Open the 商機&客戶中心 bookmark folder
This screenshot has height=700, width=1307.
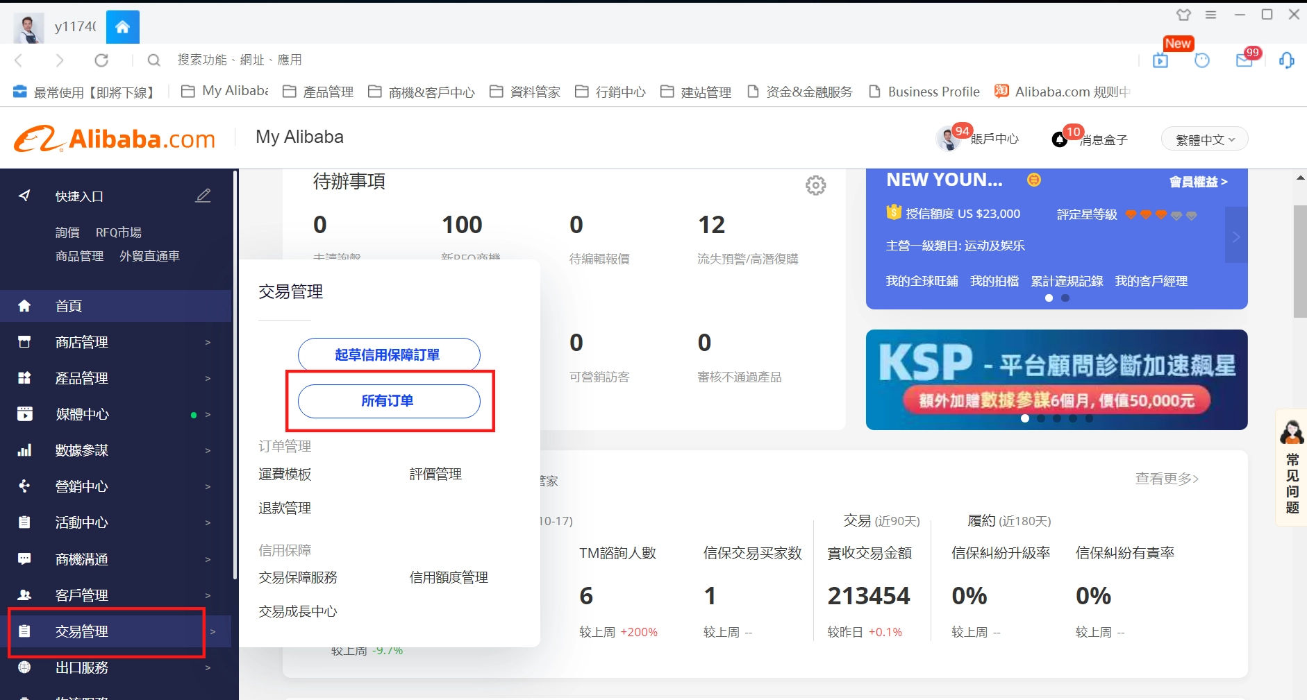(x=422, y=92)
